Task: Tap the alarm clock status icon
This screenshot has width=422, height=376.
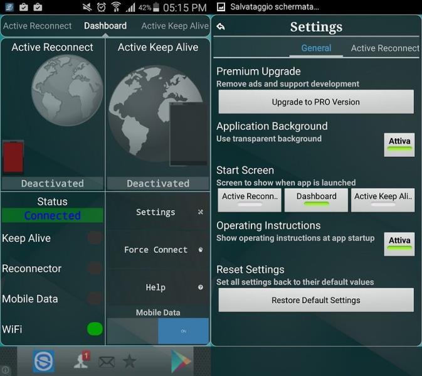Action: [102, 7]
